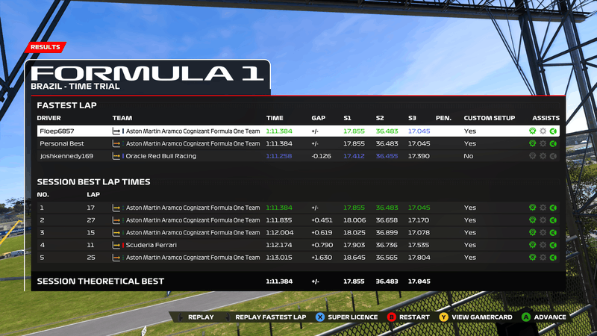This screenshot has width=597, height=336.
Task: Click the 36.455 sector two time
Action: (387, 156)
